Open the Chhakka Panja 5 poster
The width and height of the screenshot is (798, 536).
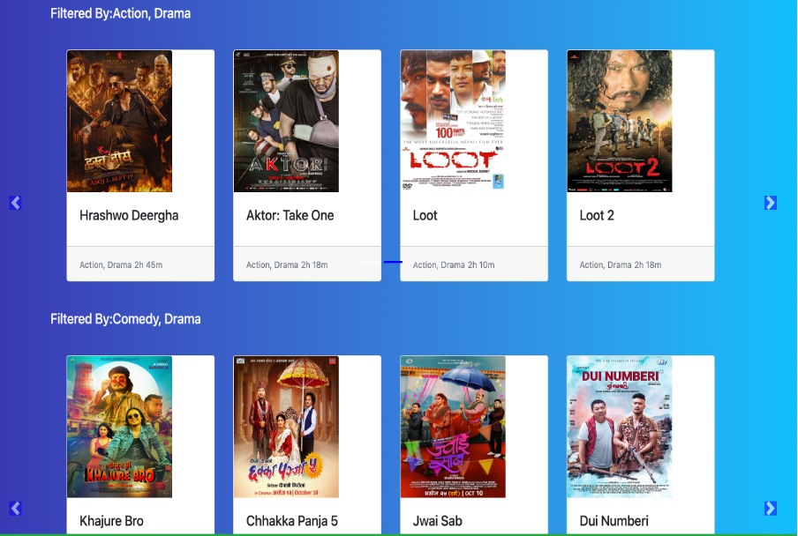(x=286, y=427)
